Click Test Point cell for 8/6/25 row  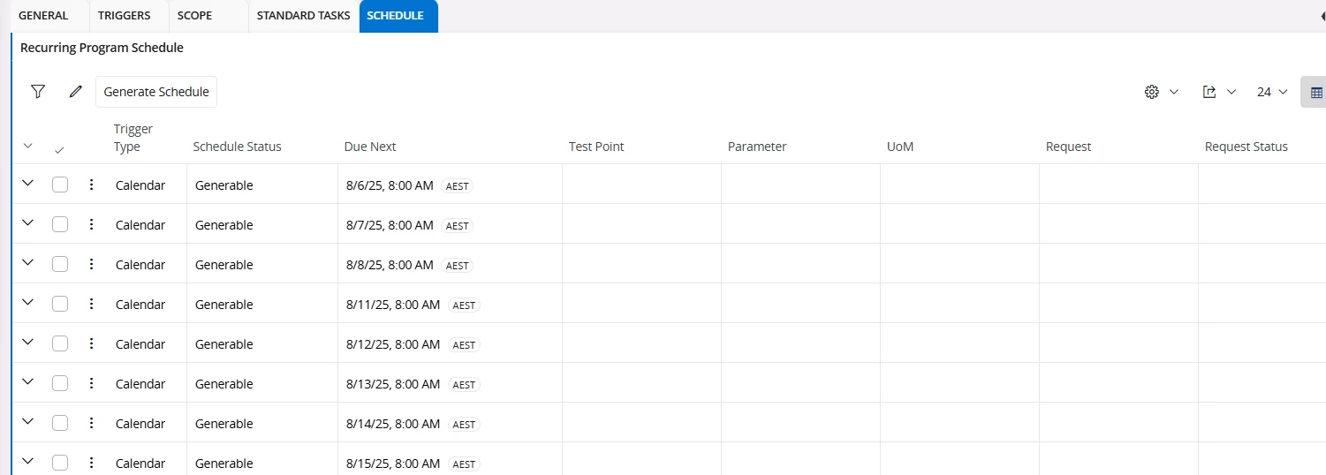coord(641,184)
